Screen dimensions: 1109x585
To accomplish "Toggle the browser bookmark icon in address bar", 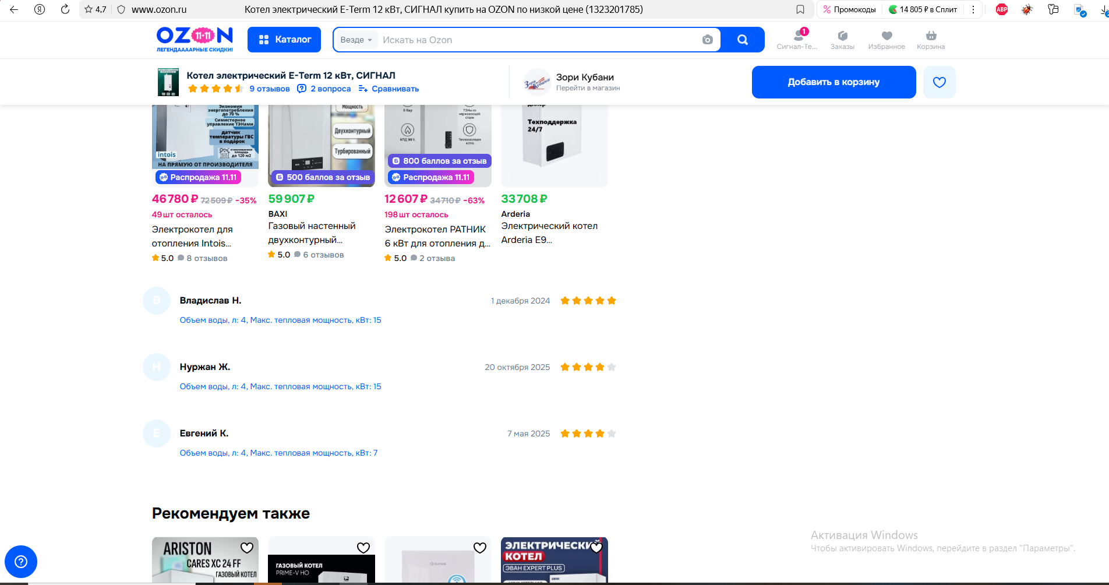I will [800, 9].
